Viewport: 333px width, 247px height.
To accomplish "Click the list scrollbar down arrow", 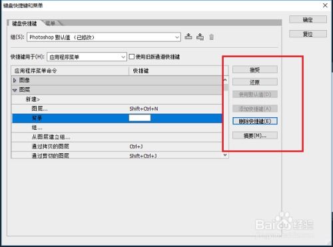I will point(225,155).
